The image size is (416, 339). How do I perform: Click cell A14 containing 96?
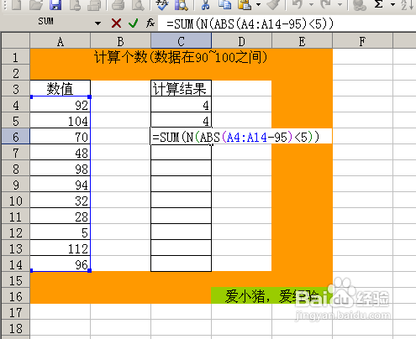(61, 264)
